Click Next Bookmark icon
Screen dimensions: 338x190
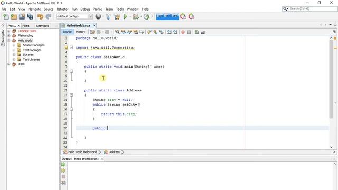[155, 32]
